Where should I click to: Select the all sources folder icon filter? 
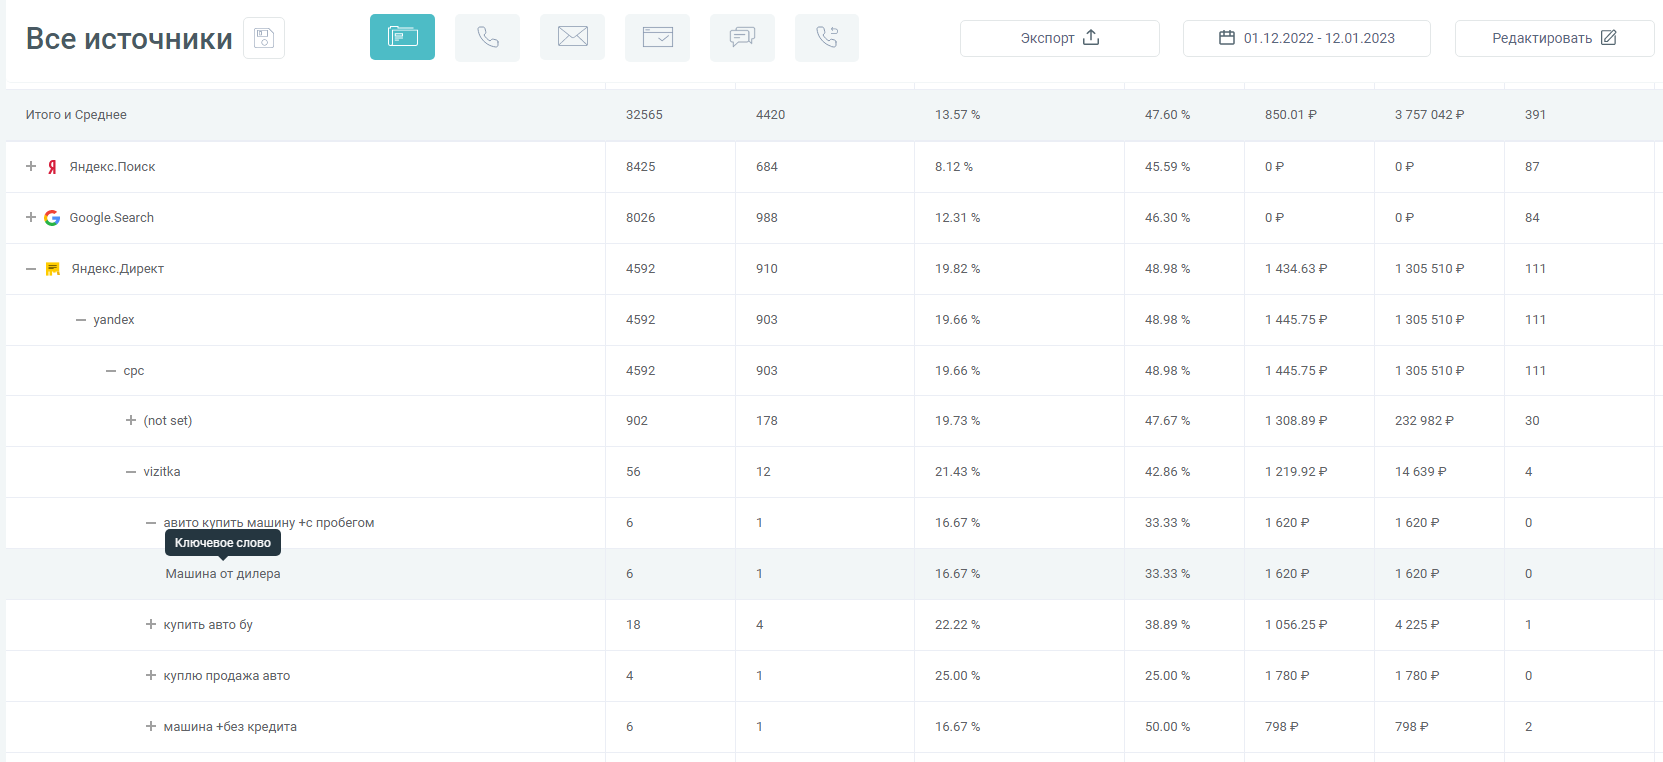tap(402, 37)
